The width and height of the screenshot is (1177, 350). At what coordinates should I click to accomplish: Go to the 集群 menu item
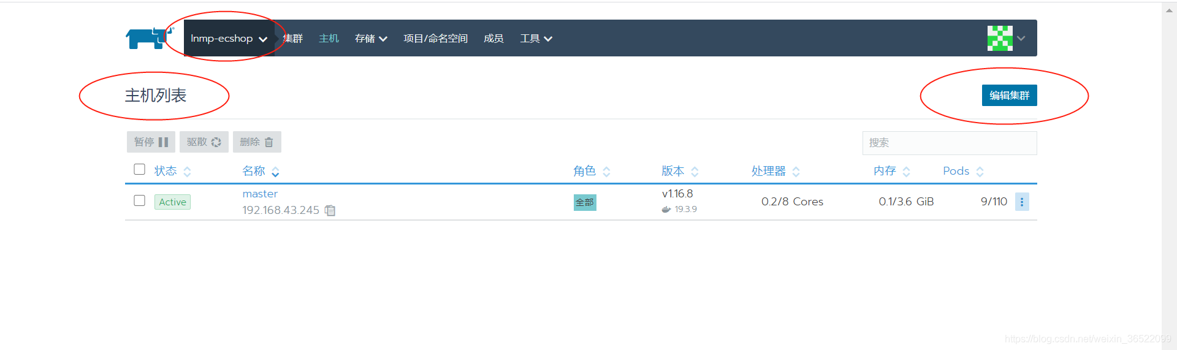point(293,38)
